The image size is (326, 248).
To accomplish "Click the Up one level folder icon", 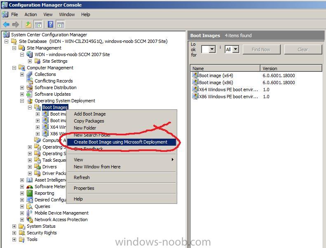I will pyautogui.click(x=28, y=25).
